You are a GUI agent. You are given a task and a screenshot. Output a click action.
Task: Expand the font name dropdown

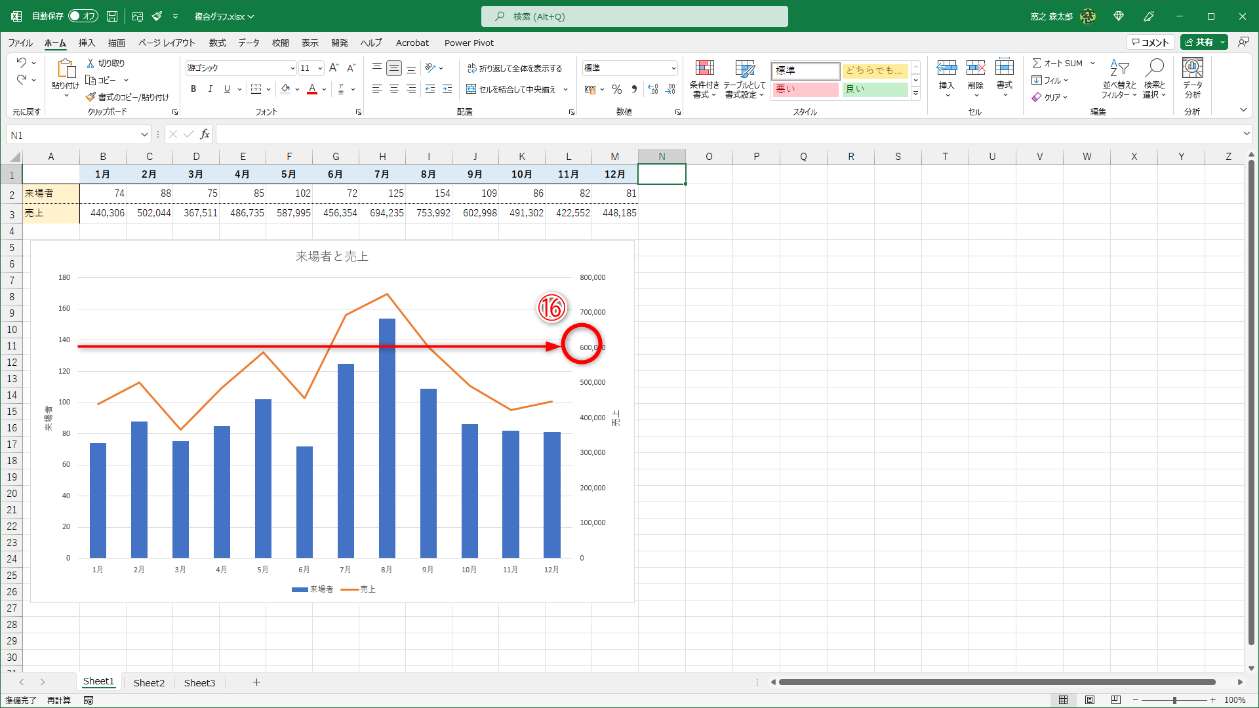292,68
